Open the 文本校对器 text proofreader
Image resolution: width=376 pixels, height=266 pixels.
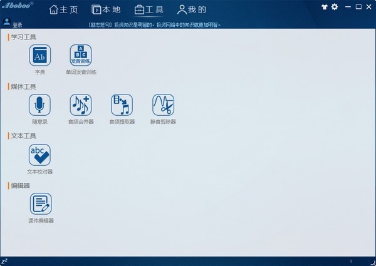coord(40,154)
